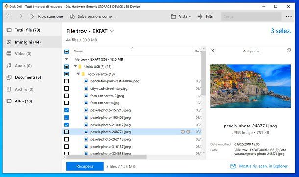Open the Vista dropdown
299x177 pixels.
(x=181, y=16)
